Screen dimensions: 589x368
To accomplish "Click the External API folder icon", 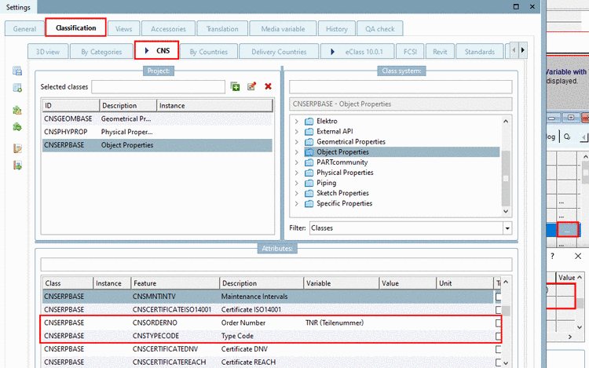I will click(x=309, y=132).
